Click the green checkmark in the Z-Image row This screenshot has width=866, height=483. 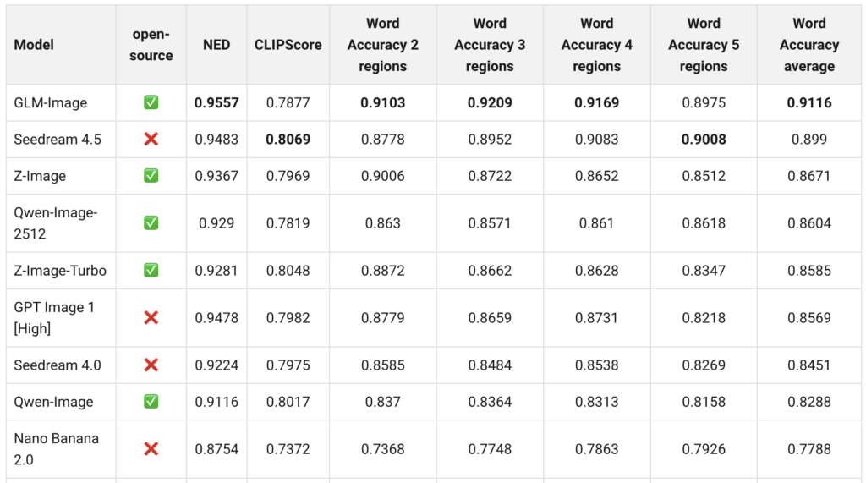click(151, 176)
